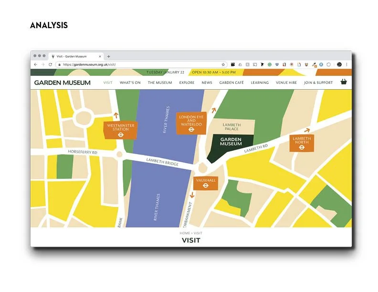The height and width of the screenshot is (292, 378).
Task: Click the Lambeth Rd label on map
Action: [x=256, y=148]
